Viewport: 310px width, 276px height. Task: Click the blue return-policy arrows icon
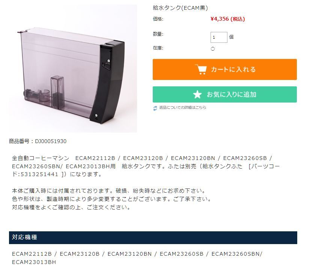[x=155, y=108]
